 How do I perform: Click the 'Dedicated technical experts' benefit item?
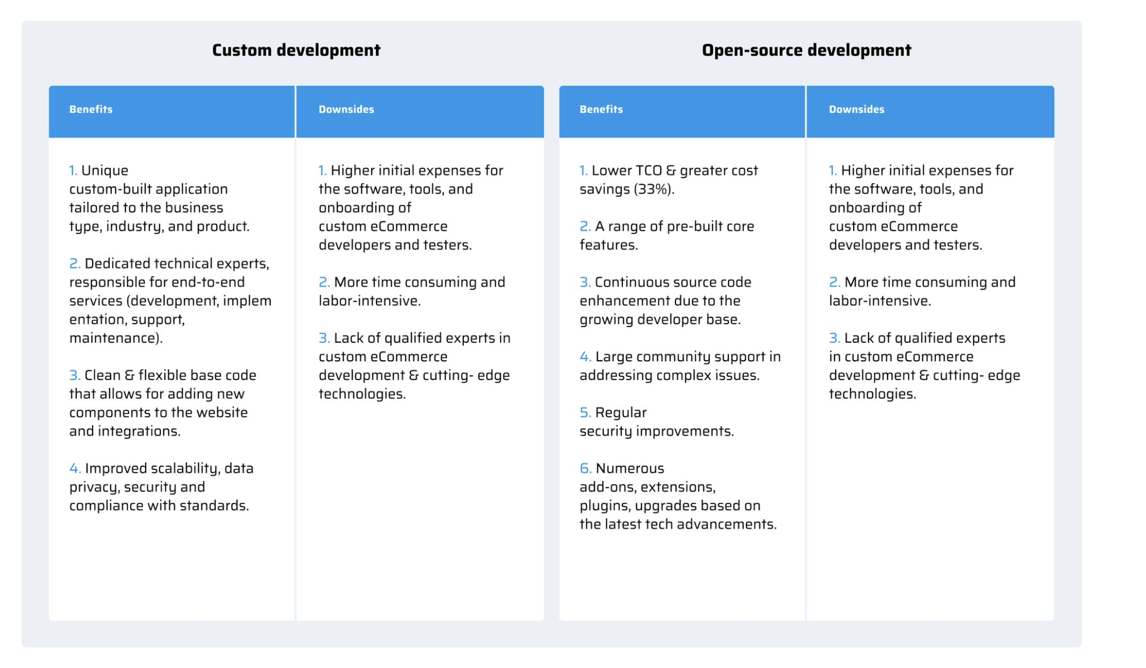coord(170,301)
